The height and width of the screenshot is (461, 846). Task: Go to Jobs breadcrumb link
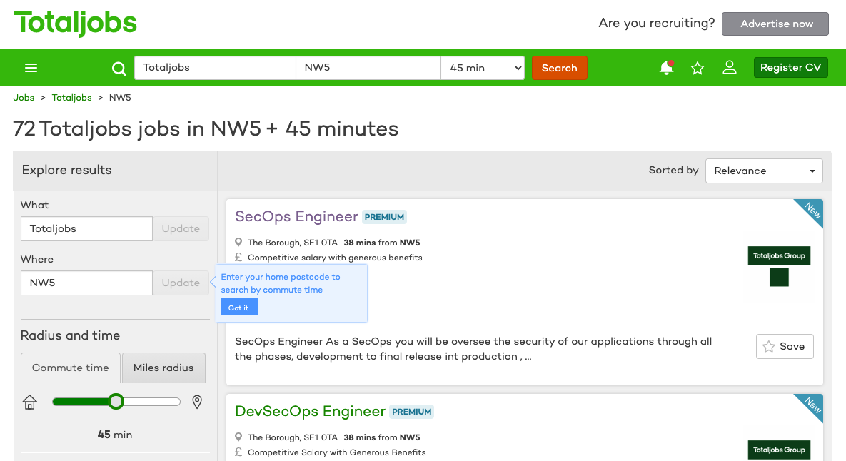(24, 98)
